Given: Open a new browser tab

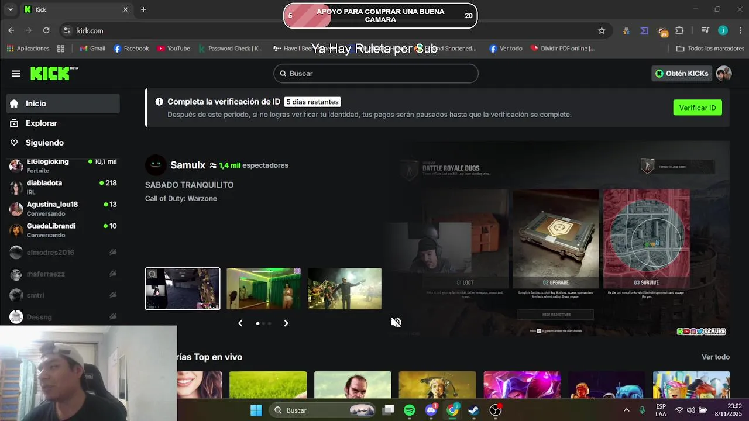Looking at the screenshot, I should pos(143,9).
